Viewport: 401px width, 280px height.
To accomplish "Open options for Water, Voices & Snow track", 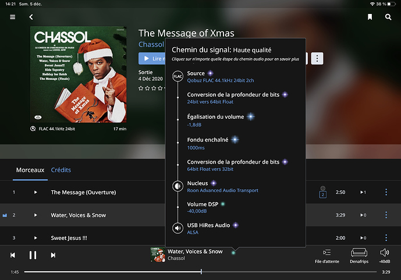I will coord(386,215).
